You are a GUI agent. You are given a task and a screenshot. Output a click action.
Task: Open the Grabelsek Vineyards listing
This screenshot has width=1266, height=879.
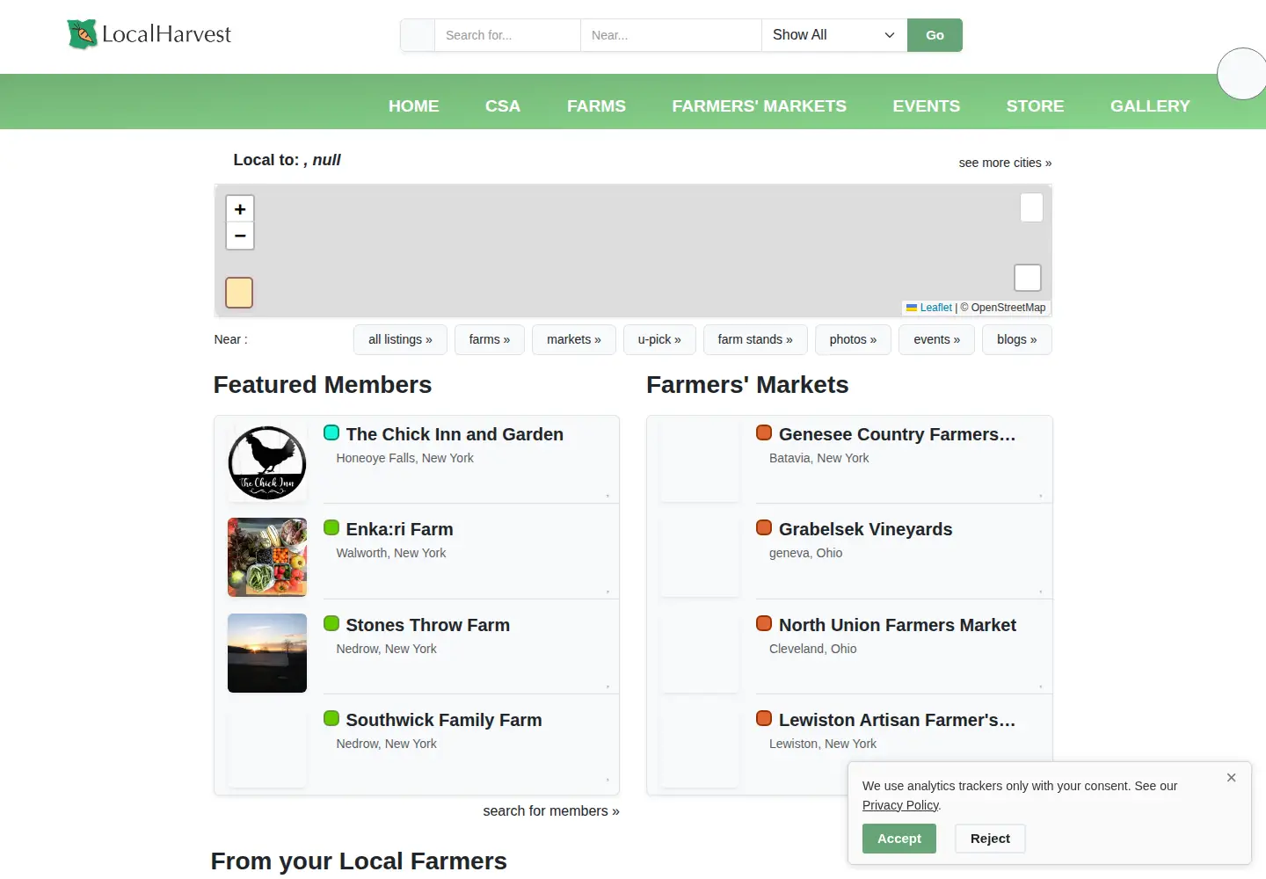pos(865,529)
